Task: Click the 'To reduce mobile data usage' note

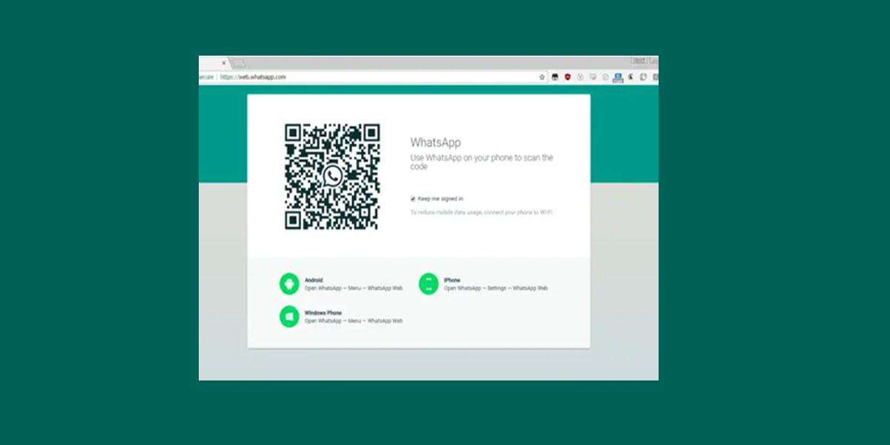Action: (x=481, y=212)
